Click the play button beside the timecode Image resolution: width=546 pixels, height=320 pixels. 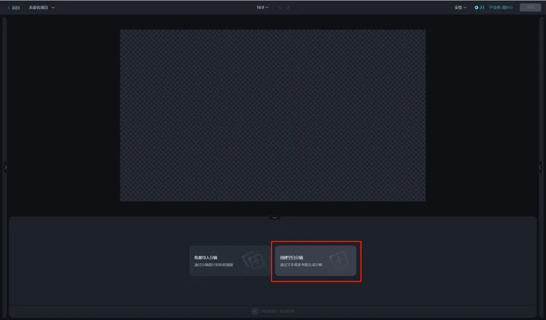tap(254, 311)
